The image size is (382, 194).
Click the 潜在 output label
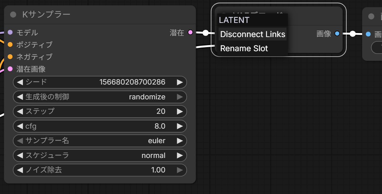click(177, 33)
